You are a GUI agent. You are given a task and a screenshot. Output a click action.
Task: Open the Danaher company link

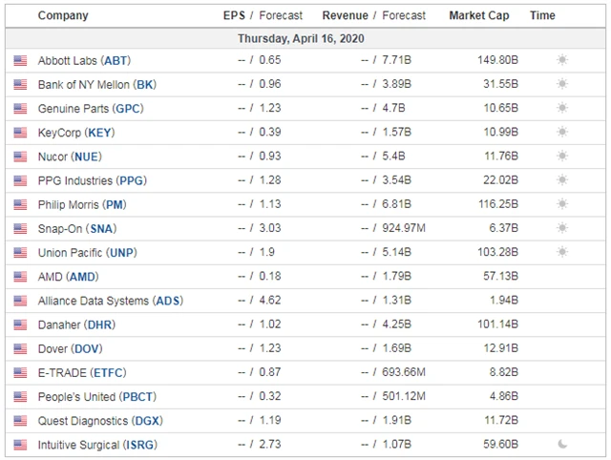click(x=59, y=324)
